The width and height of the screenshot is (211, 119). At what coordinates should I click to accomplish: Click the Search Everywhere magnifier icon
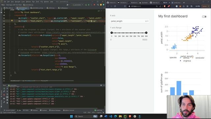click(x=98, y=5)
